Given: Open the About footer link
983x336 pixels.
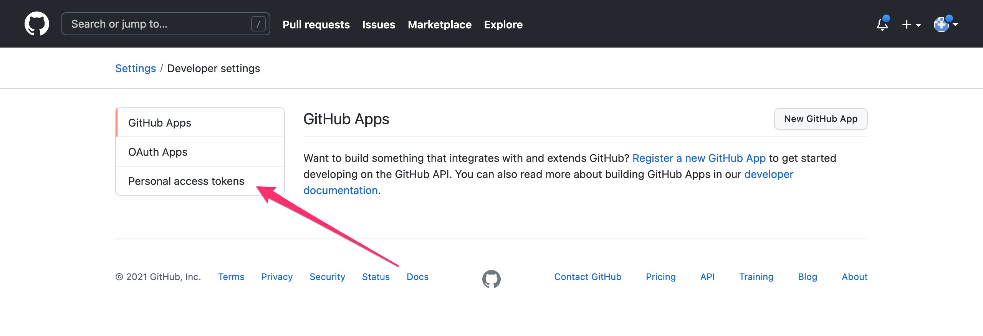Looking at the screenshot, I should tap(855, 277).
